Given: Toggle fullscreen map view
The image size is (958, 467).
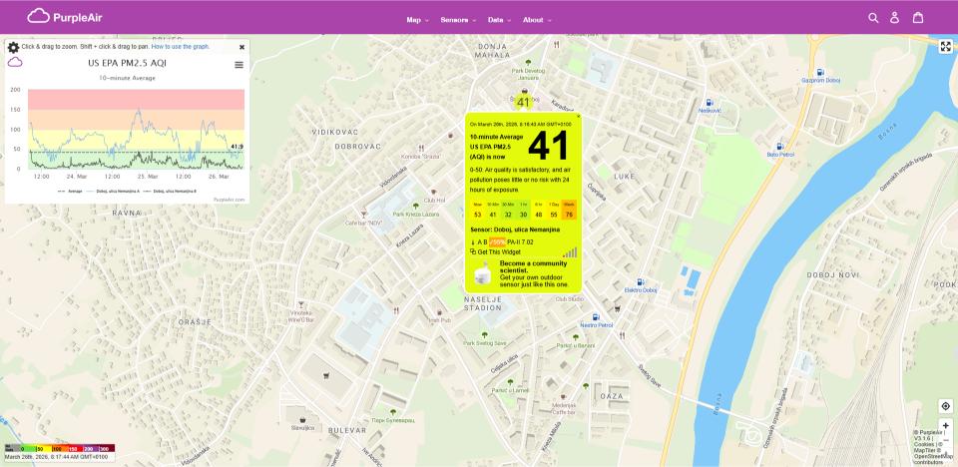Looking at the screenshot, I should [x=945, y=47].
